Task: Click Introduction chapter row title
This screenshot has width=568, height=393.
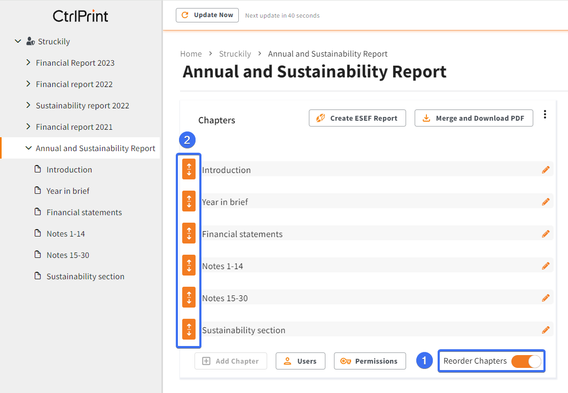Action: coord(227,170)
